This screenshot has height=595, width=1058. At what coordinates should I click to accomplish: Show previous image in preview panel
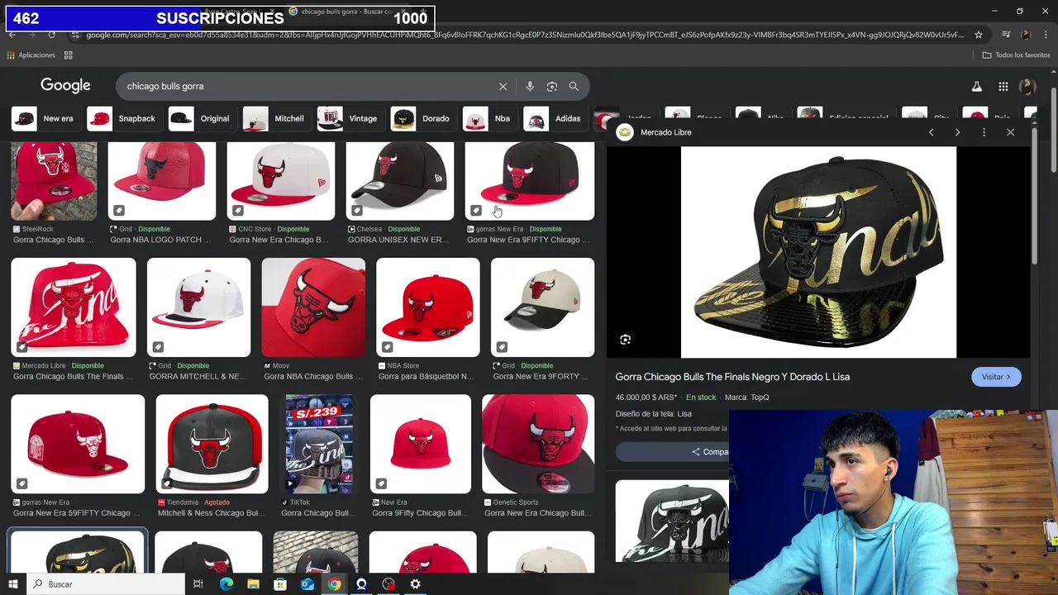(x=931, y=132)
